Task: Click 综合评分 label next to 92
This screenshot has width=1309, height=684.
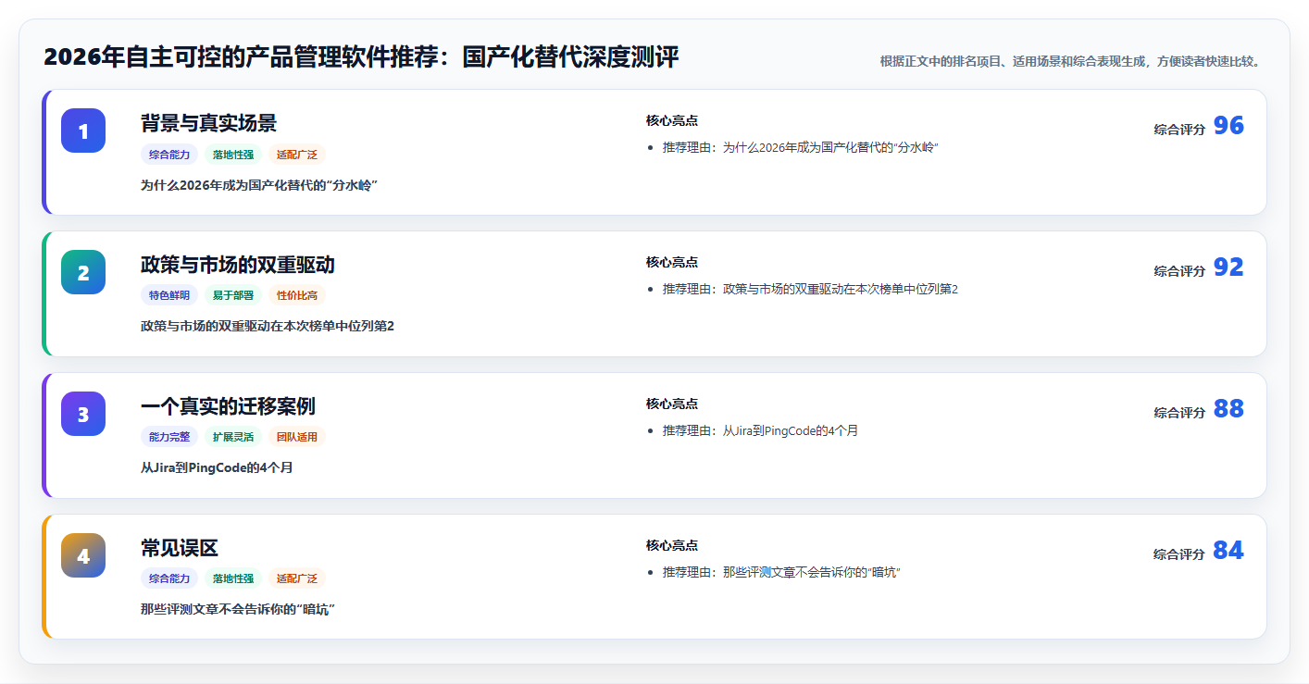Action: 1179,271
